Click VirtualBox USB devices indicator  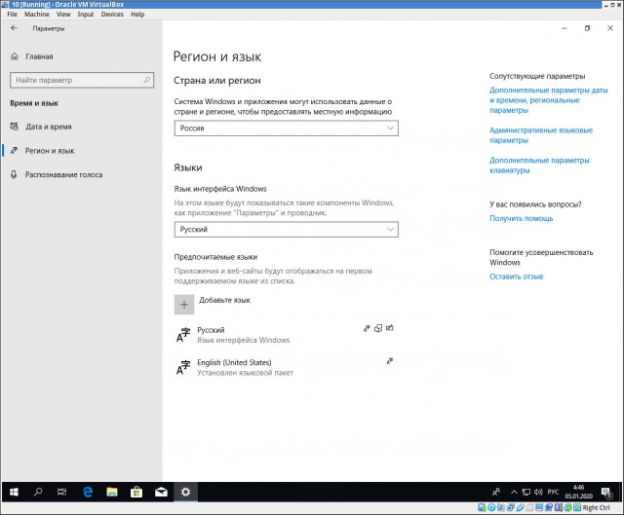point(521,507)
